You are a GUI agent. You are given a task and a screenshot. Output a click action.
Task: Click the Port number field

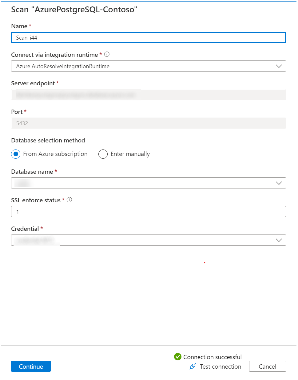click(149, 123)
